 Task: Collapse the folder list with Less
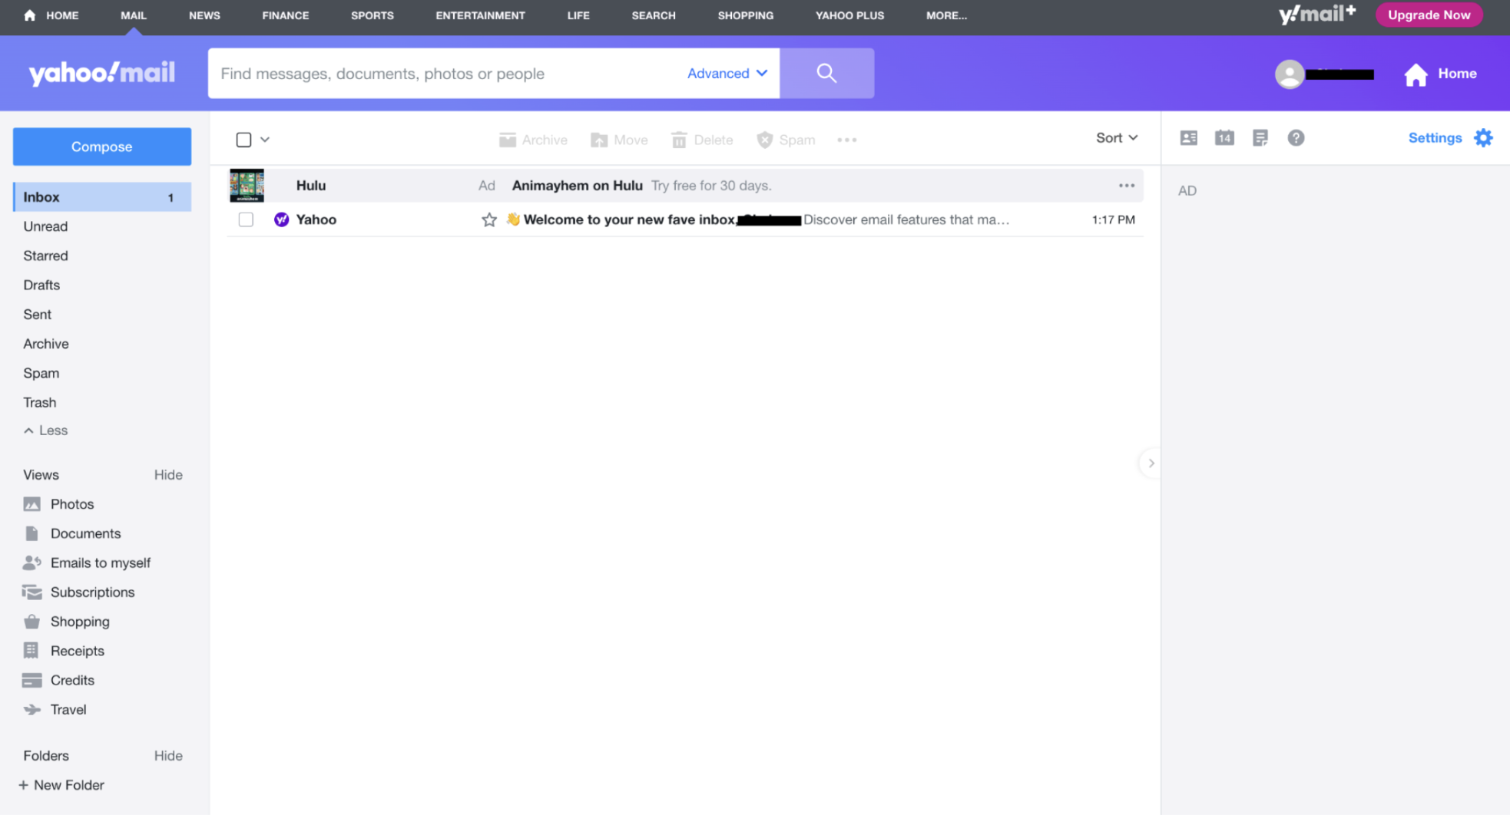[46, 431]
